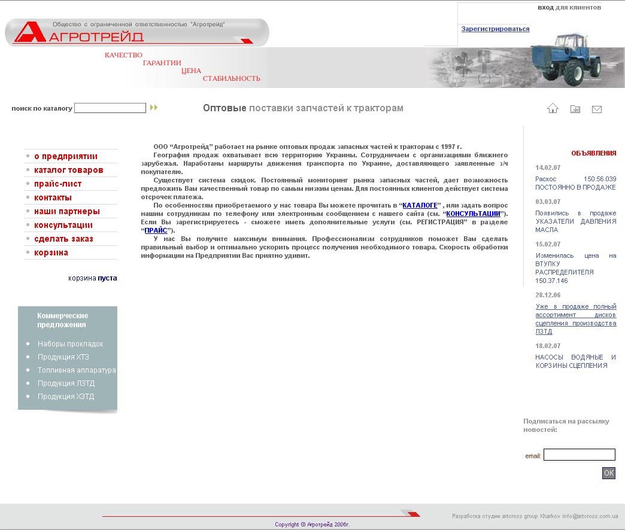This screenshot has width=625, height=530.
Task: Click the home page house icon
Action: click(553, 108)
